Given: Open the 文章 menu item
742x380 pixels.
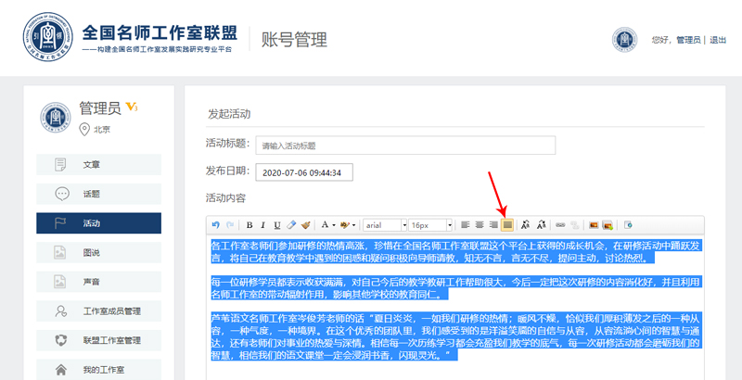Looking at the screenshot, I should click(x=99, y=165).
